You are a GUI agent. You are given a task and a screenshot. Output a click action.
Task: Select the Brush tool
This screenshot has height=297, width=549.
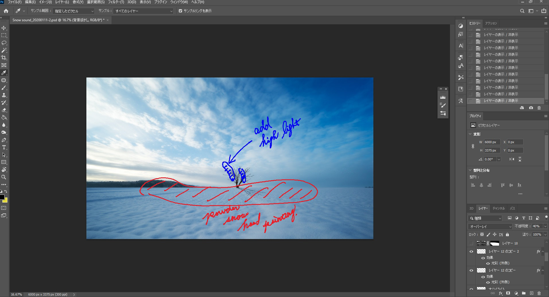point(4,88)
